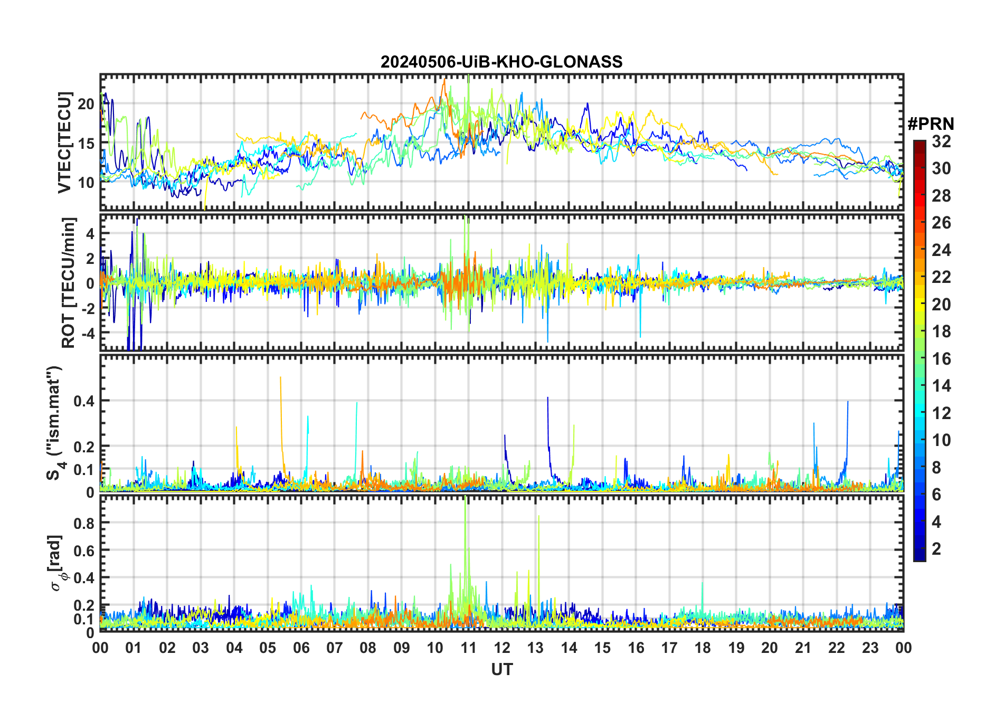1004x702 pixels.
Task: Click x-axis hour tick label "01"
Action: tap(134, 648)
